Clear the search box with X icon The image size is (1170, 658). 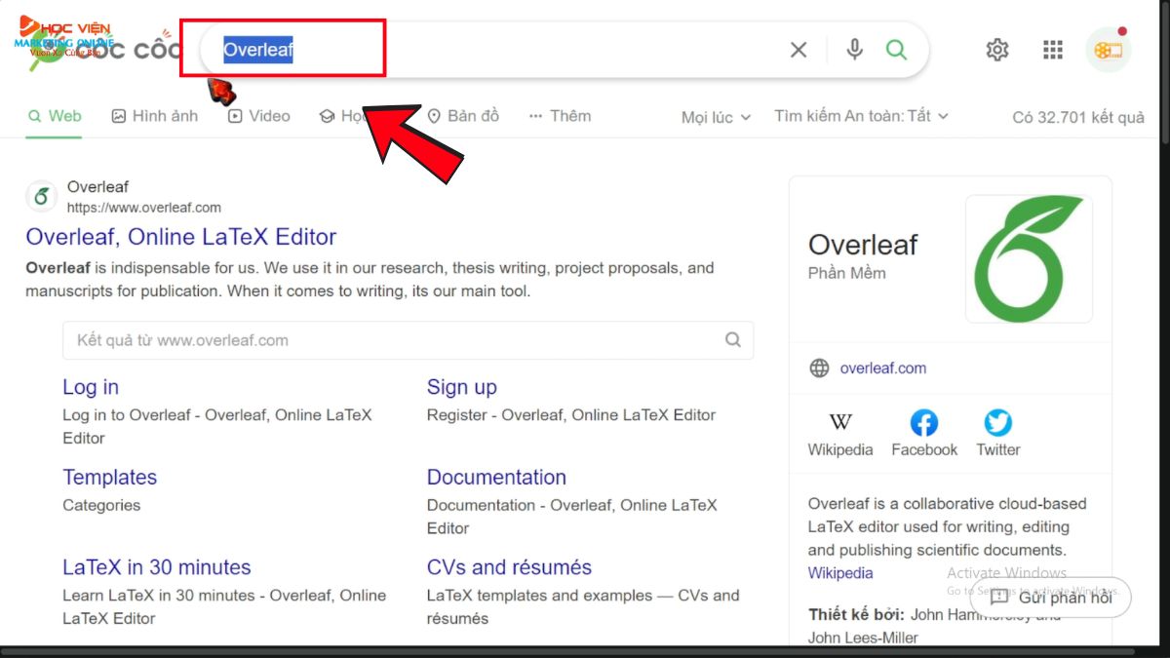tap(799, 50)
